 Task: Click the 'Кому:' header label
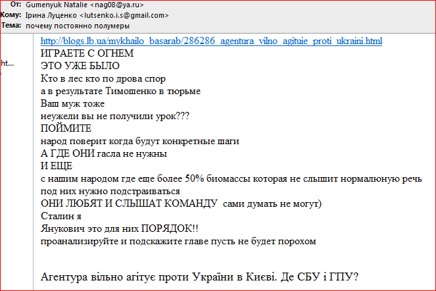pyautogui.click(x=12, y=15)
